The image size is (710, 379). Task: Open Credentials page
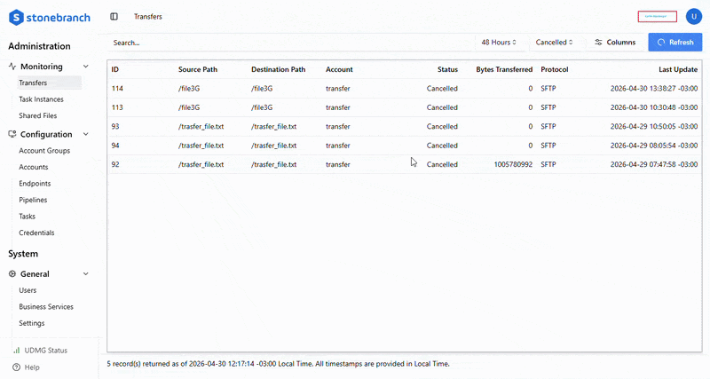(36, 233)
